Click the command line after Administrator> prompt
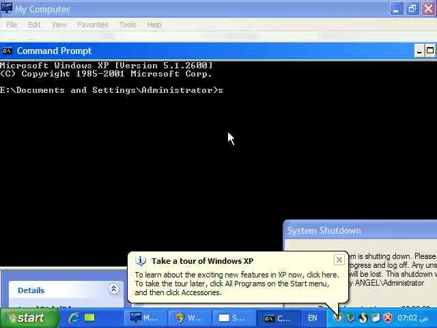The image size is (437, 328). tap(221, 90)
